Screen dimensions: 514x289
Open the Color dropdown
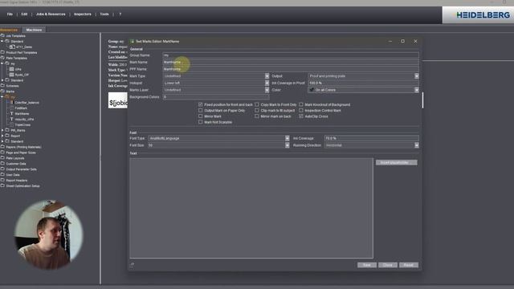(x=416, y=90)
